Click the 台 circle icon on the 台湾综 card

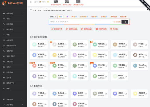tap(75, 45)
